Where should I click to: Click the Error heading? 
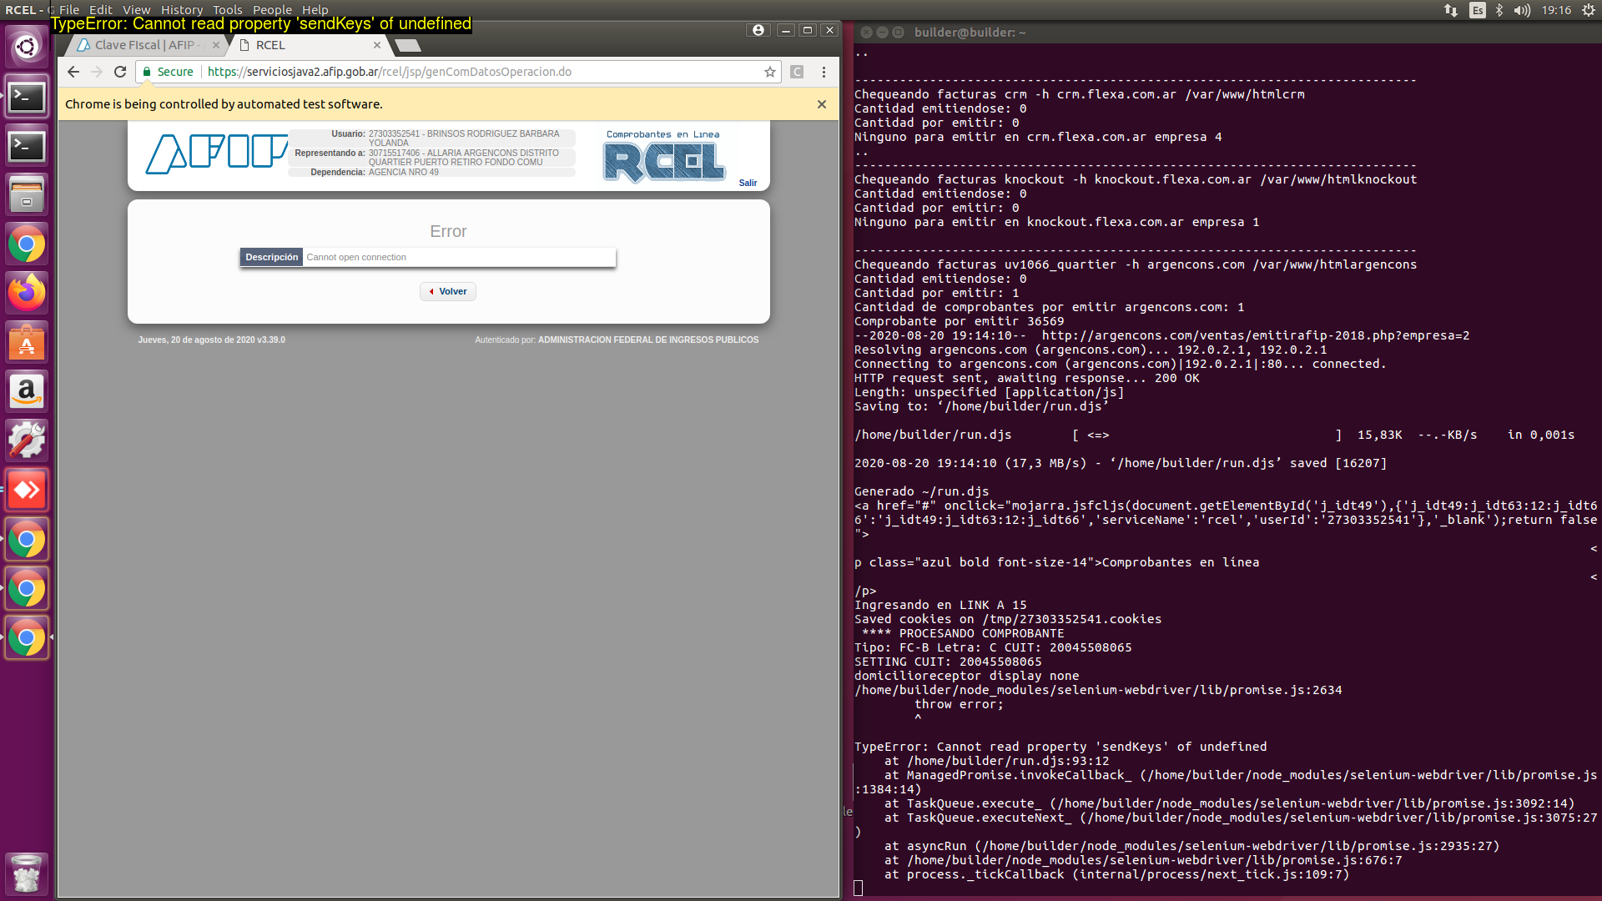(448, 231)
